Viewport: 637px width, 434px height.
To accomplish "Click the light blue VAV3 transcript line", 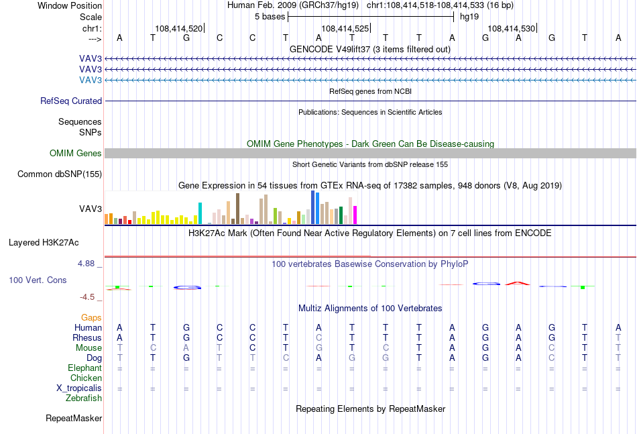I will click(371, 80).
